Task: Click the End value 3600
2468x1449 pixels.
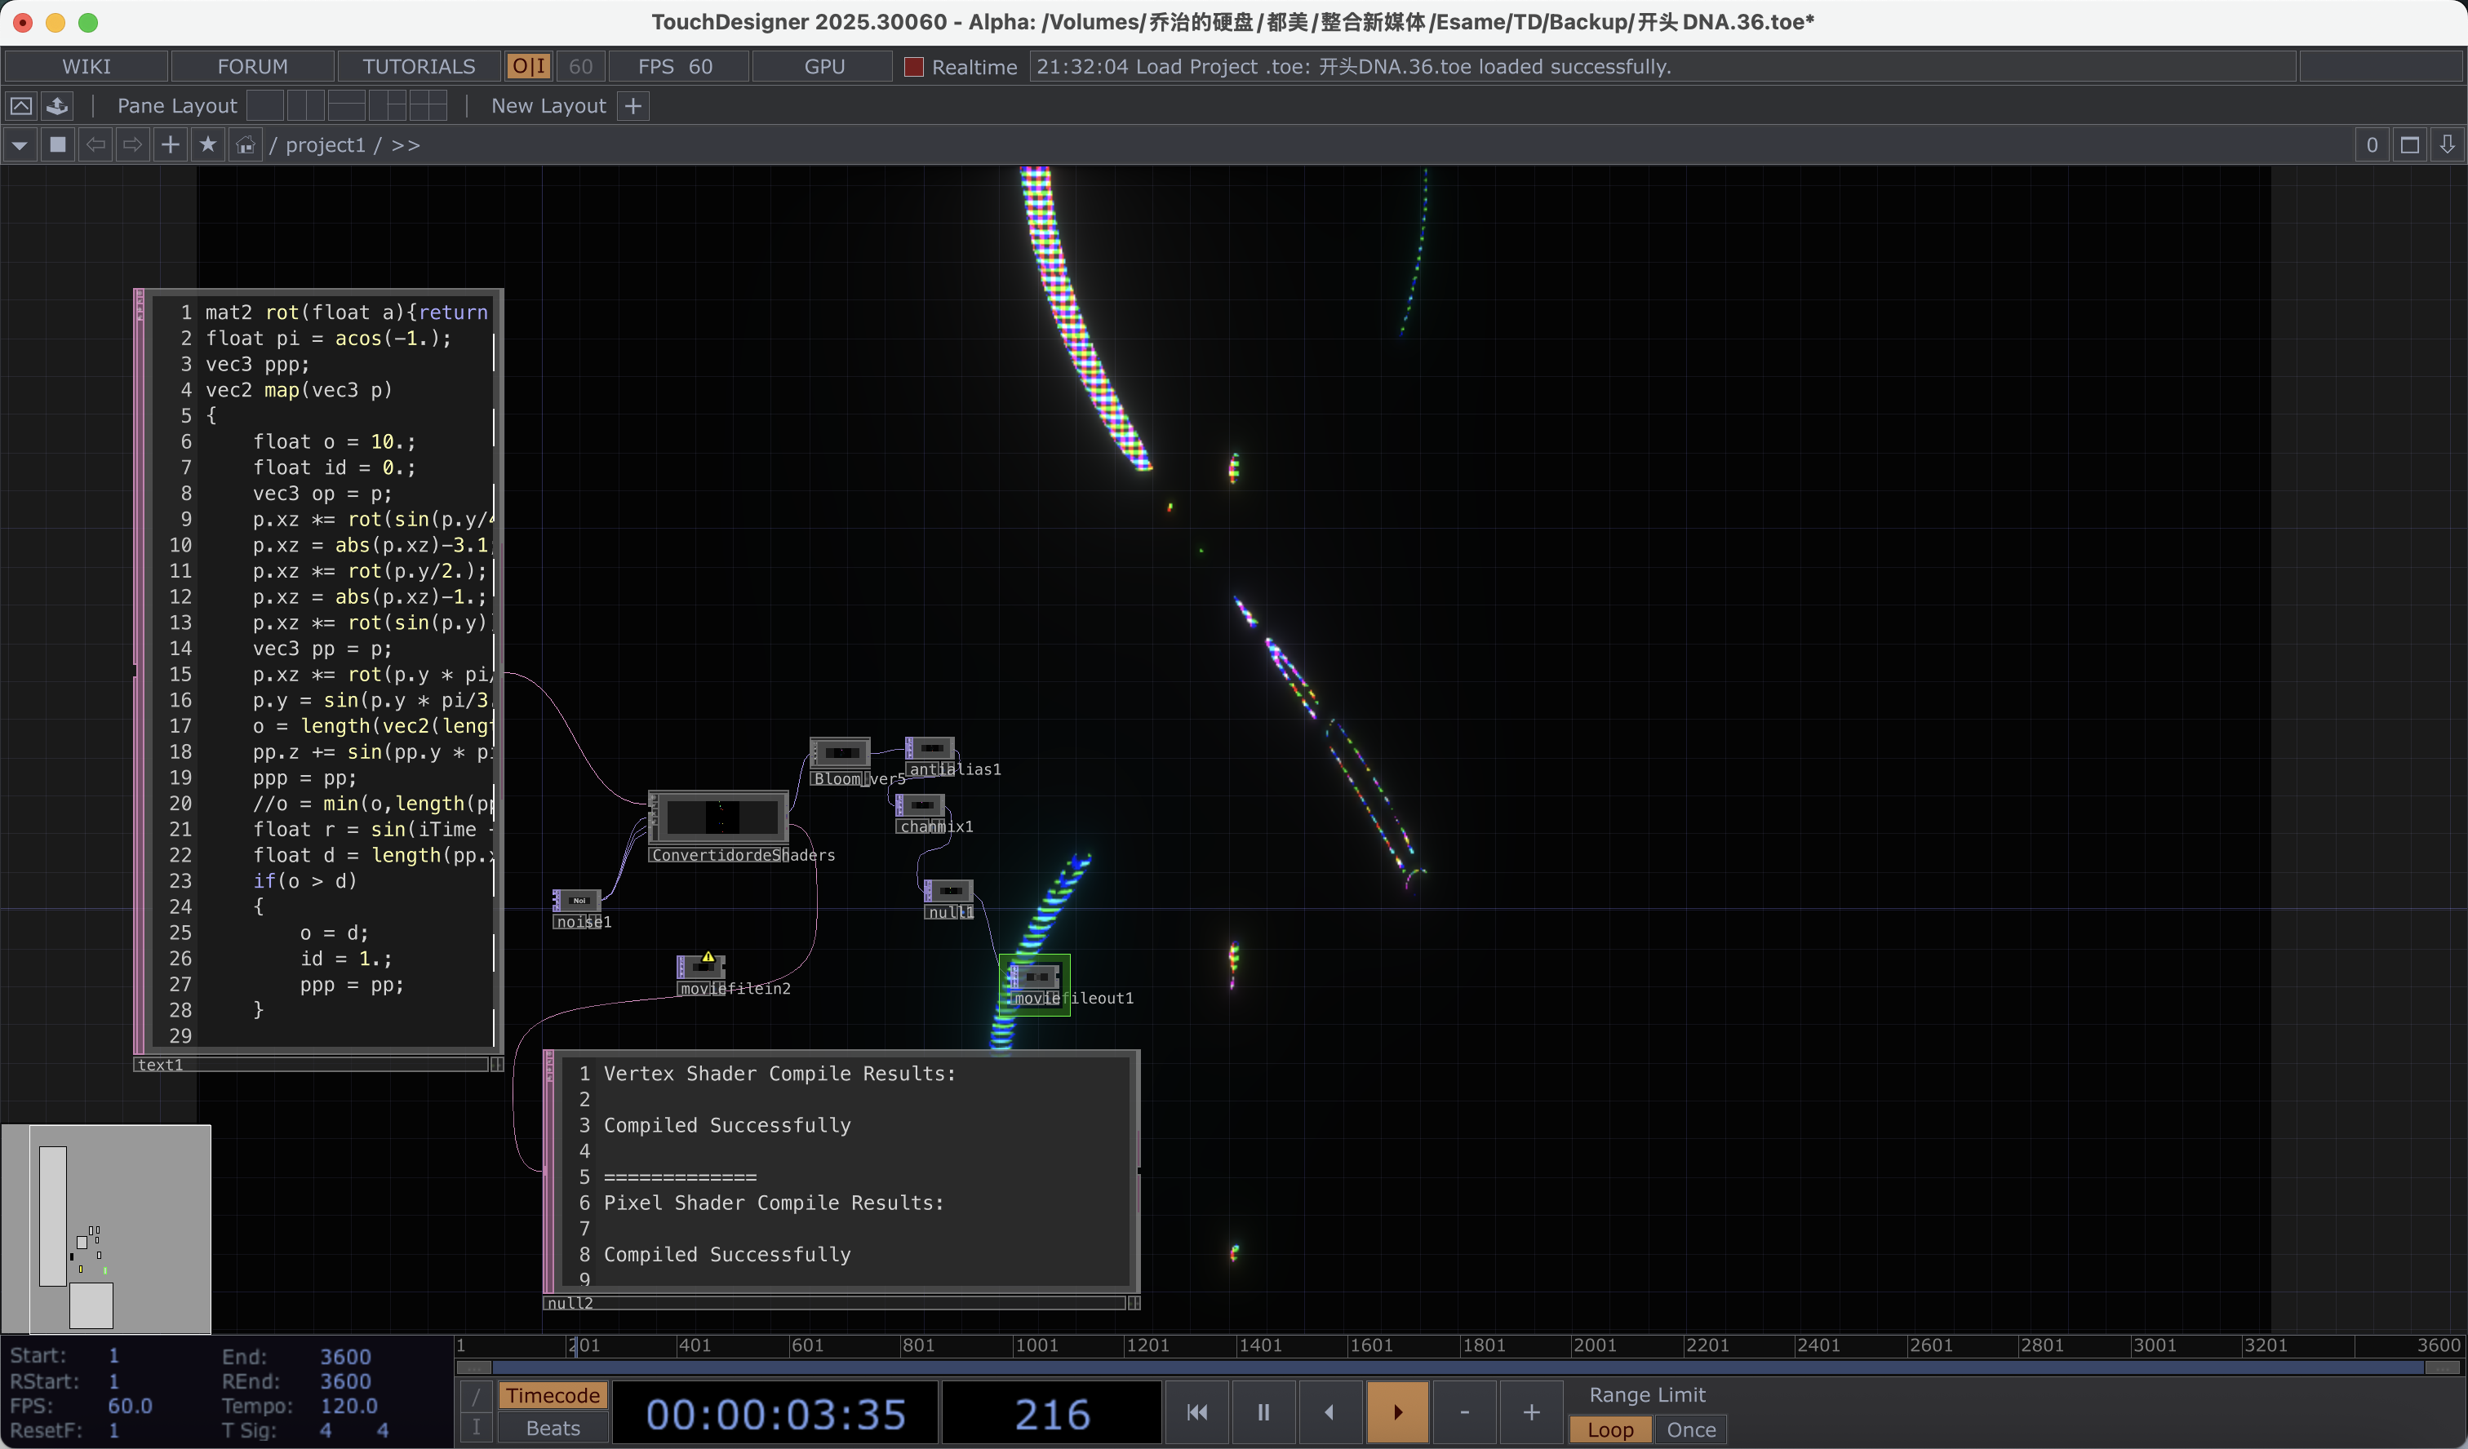Action: (x=346, y=1356)
